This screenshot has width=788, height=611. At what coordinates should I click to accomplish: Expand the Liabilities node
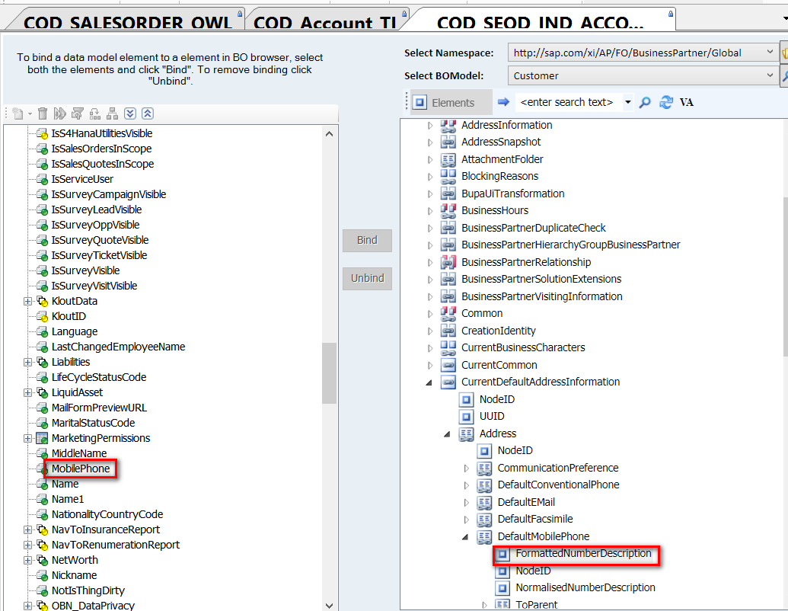pyautogui.click(x=27, y=362)
